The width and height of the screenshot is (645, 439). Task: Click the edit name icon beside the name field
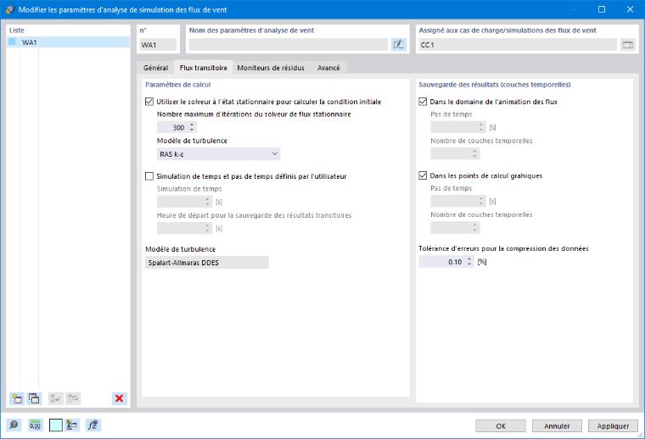[x=399, y=45]
